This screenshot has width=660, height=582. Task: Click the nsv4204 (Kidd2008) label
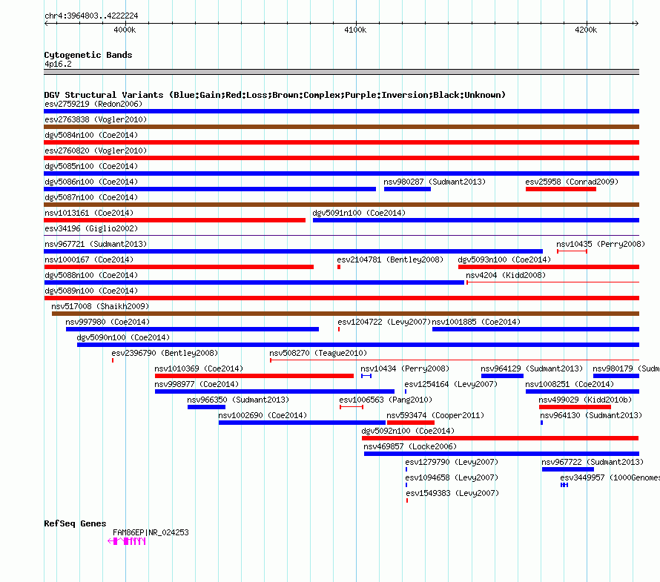coord(506,275)
